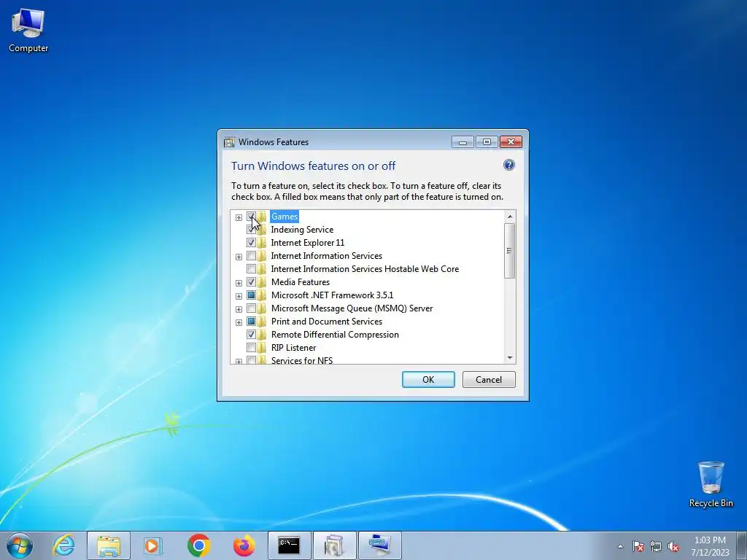Toggle Microsoft .NET Framework 3.5.1 checkbox

[x=251, y=295]
